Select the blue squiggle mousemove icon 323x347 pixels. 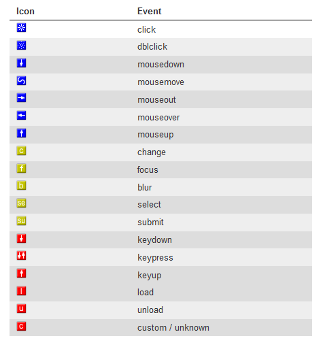coord(21,80)
